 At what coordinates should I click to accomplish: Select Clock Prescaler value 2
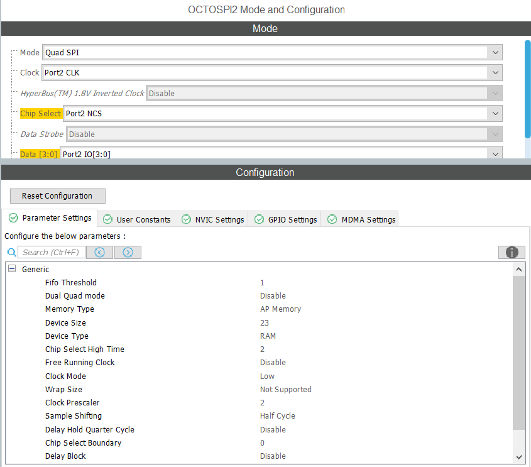pos(262,403)
